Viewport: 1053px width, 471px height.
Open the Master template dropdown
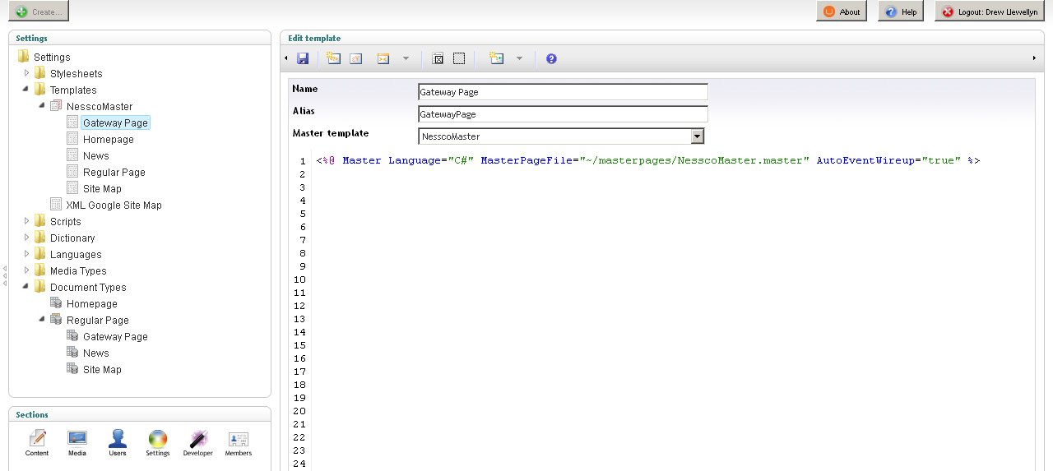click(697, 136)
